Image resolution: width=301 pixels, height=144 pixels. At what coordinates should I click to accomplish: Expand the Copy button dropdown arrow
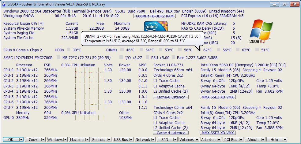43,140
